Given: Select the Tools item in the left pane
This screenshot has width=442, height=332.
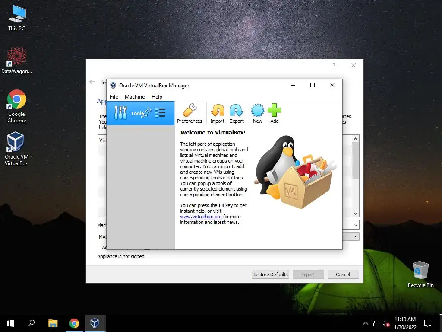Looking at the screenshot, I should click(x=140, y=113).
